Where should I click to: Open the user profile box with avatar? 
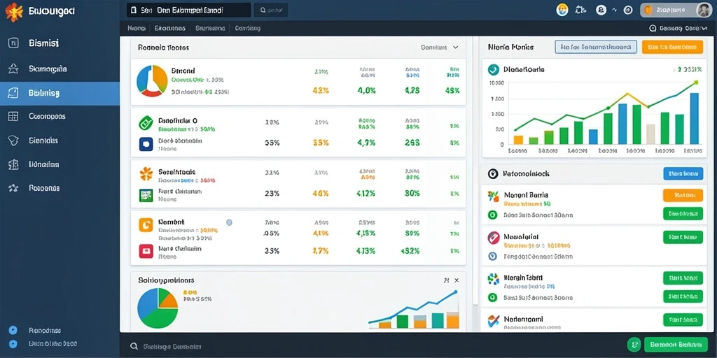[676, 10]
